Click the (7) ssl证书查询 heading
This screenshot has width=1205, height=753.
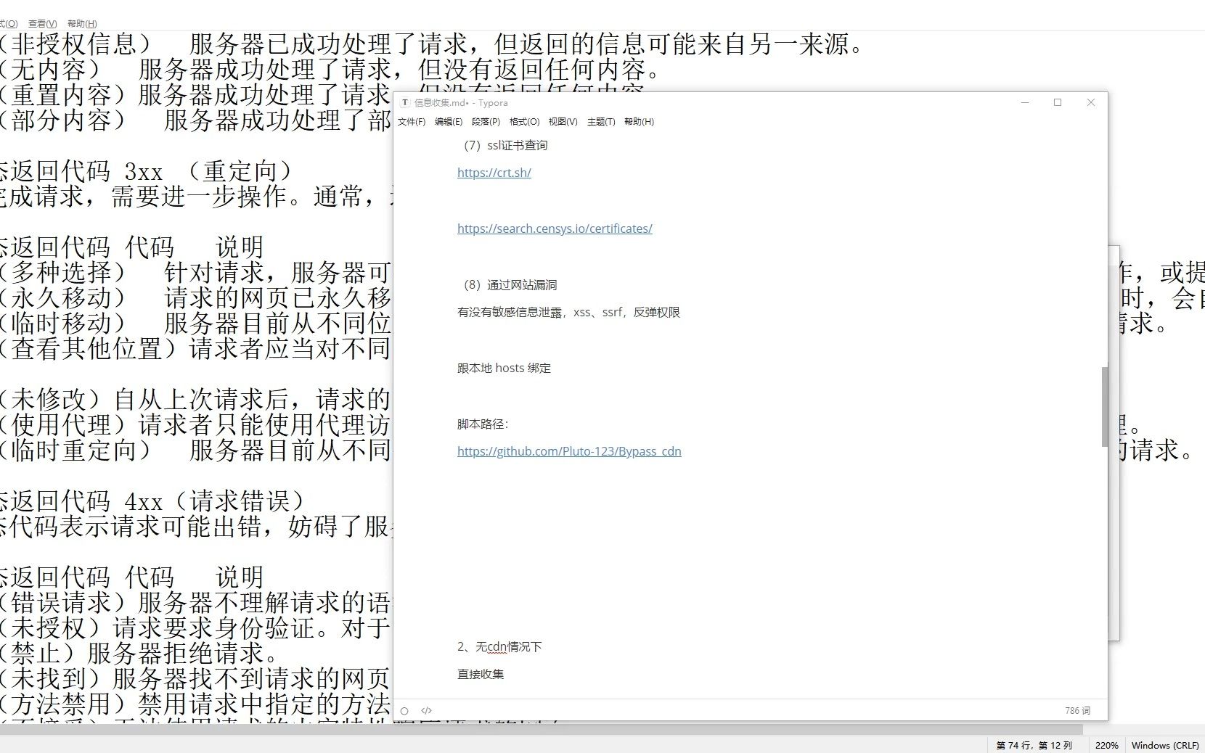(505, 145)
